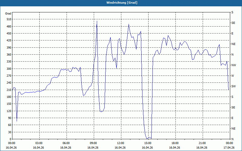Click the 17.04.26 date label

click(229, 148)
